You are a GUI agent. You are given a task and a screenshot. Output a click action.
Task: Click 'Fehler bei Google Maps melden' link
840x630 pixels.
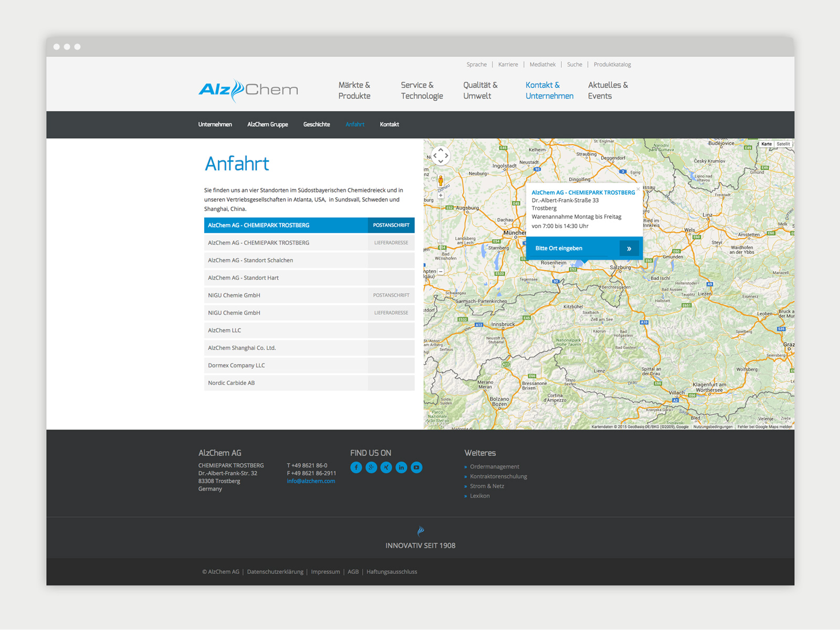[x=764, y=427]
